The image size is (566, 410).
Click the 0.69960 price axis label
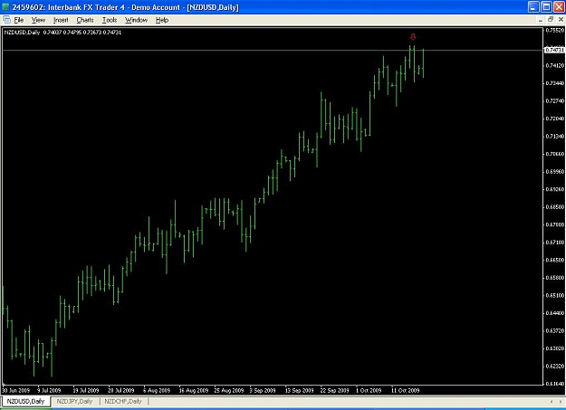[x=555, y=172]
